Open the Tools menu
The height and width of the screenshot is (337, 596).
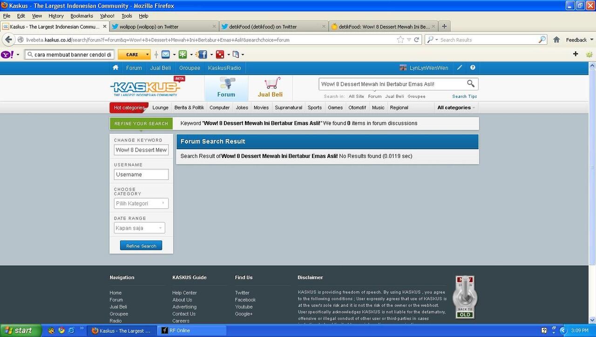(127, 16)
